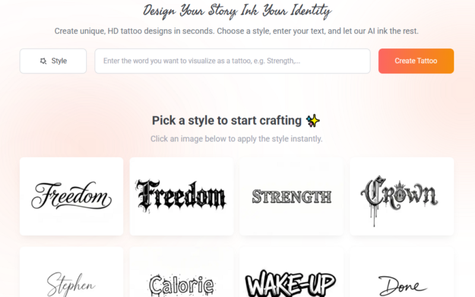Screen dimensions: 475x297
Task: Pick the Stephen signature handwriting style
Action: point(71,272)
